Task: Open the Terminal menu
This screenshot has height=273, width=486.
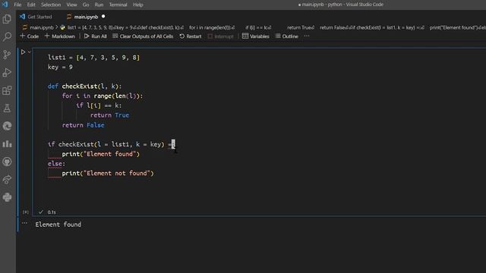Action: [118, 5]
